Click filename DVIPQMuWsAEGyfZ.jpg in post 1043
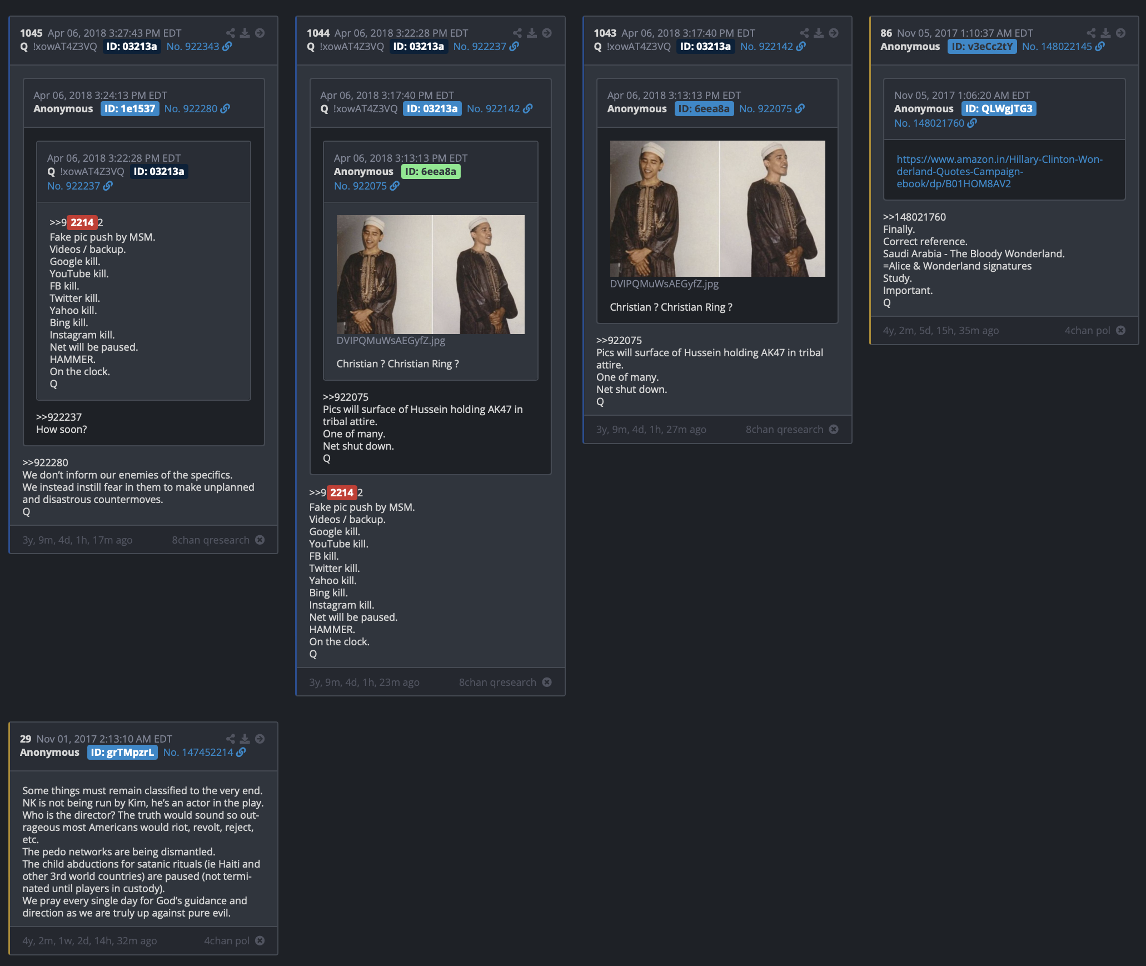Viewport: 1146px width, 966px height. tap(664, 283)
